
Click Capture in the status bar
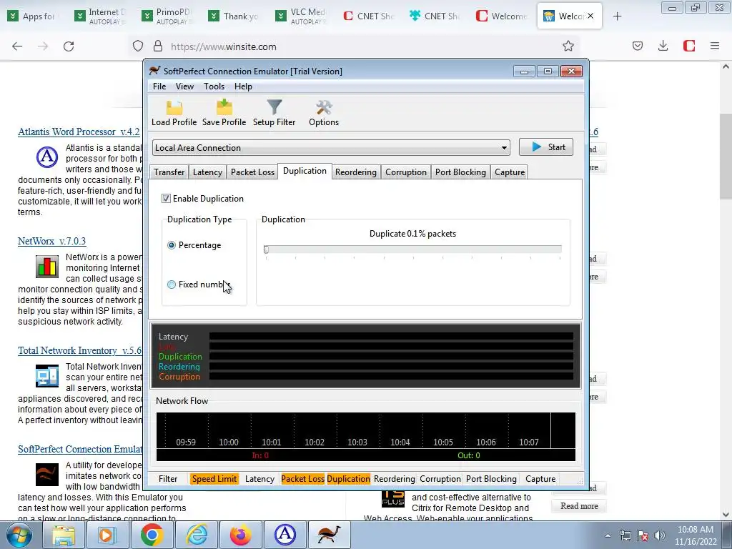[x=540, y=479]
